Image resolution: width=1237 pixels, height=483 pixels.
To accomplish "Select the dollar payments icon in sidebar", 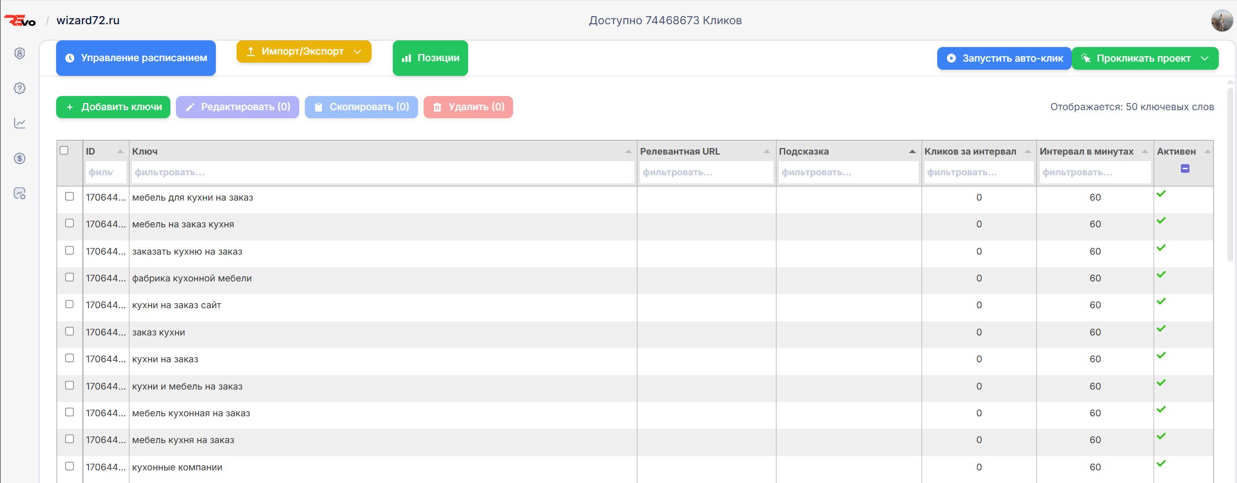I will click(x=19, y=159).
